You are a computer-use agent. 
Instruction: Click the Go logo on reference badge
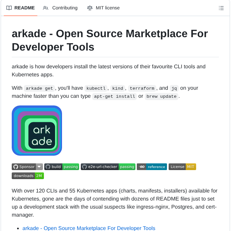pyautogui.click(x=142, y=167)
